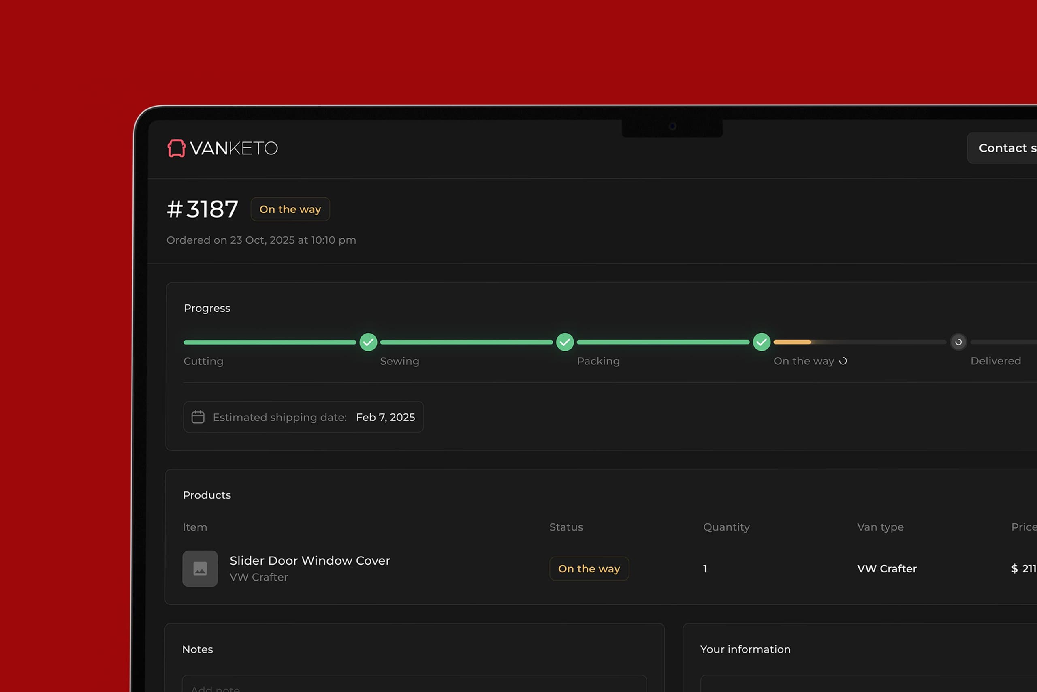Click the On the way badge beside #3187
Screen dimensions: 1037x692
(290, 209)
